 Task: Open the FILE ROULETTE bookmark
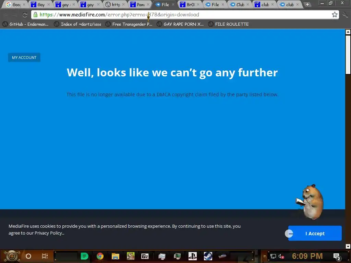click(x=229, y=24)
